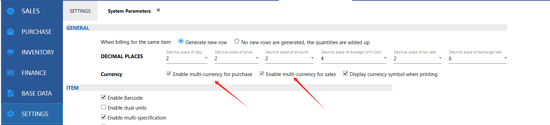This screenshot has width=550, height=125.
Task: Expand Decimal place of exchange rate dropdown
Action: pos(478,59)
